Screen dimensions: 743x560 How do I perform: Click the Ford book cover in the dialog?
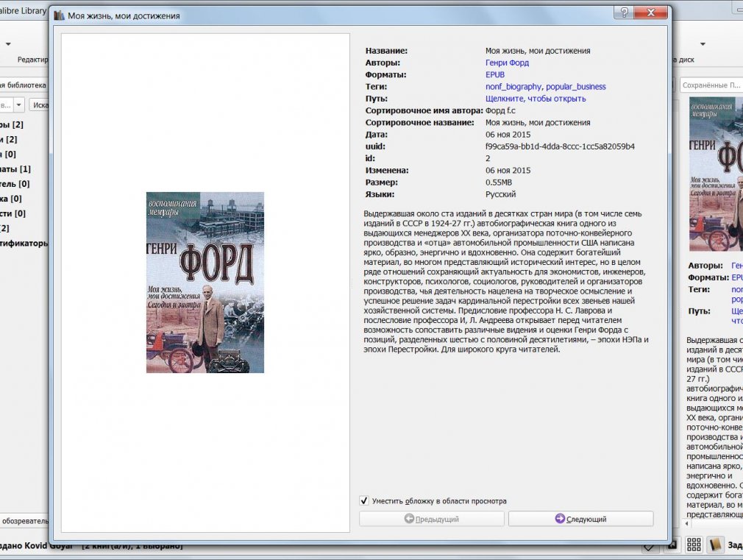205,283
